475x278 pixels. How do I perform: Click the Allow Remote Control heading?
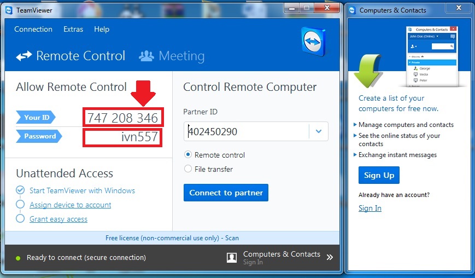click(x=71, y=87)
